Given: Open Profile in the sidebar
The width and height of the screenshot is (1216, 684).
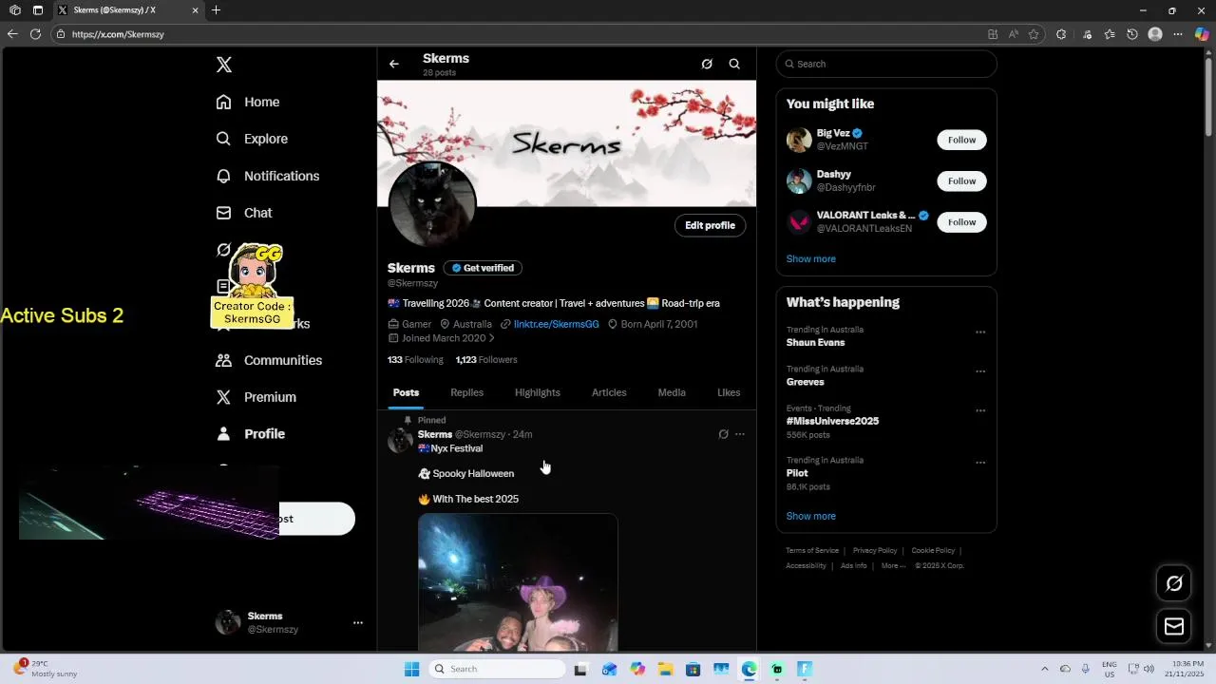Looking at the screenshot, I should coord(251,434).
